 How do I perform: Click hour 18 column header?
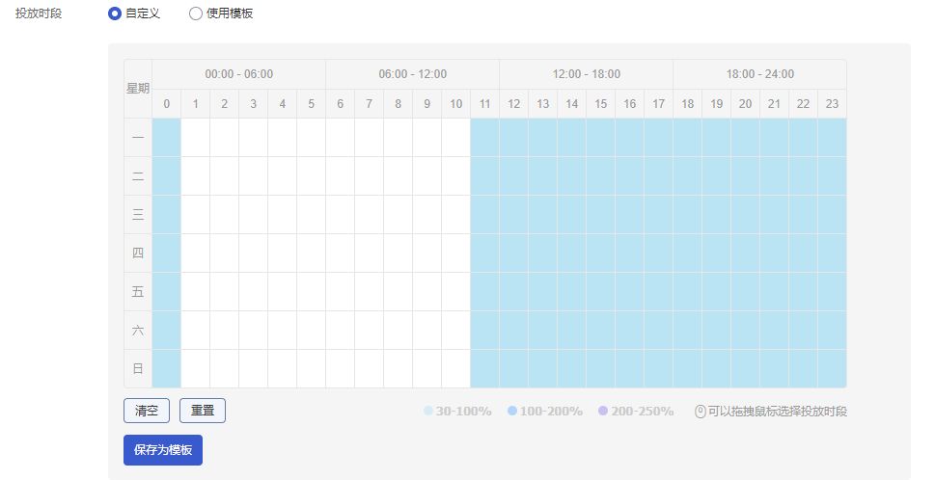point(688,104)
